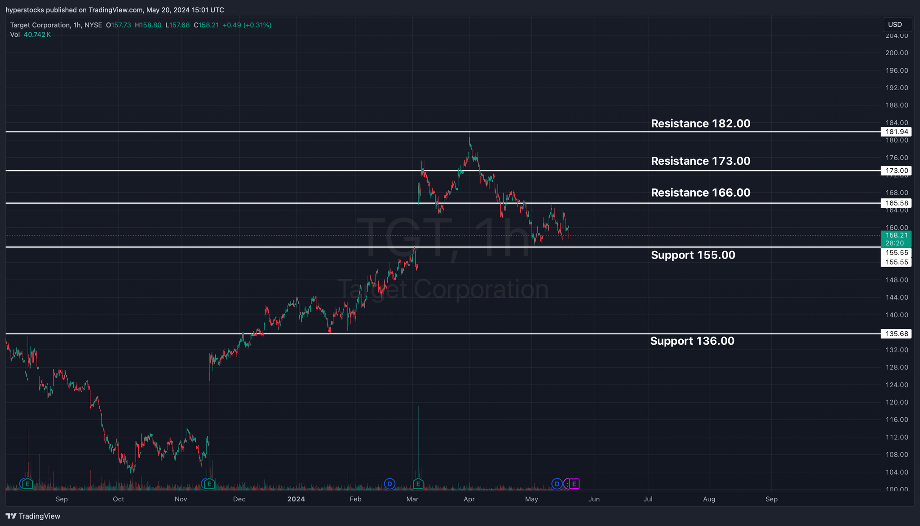Select the Support 155.00 text label
Viewport: 920px width, 526px height.
pyautogui.click(x=693, y=255)
